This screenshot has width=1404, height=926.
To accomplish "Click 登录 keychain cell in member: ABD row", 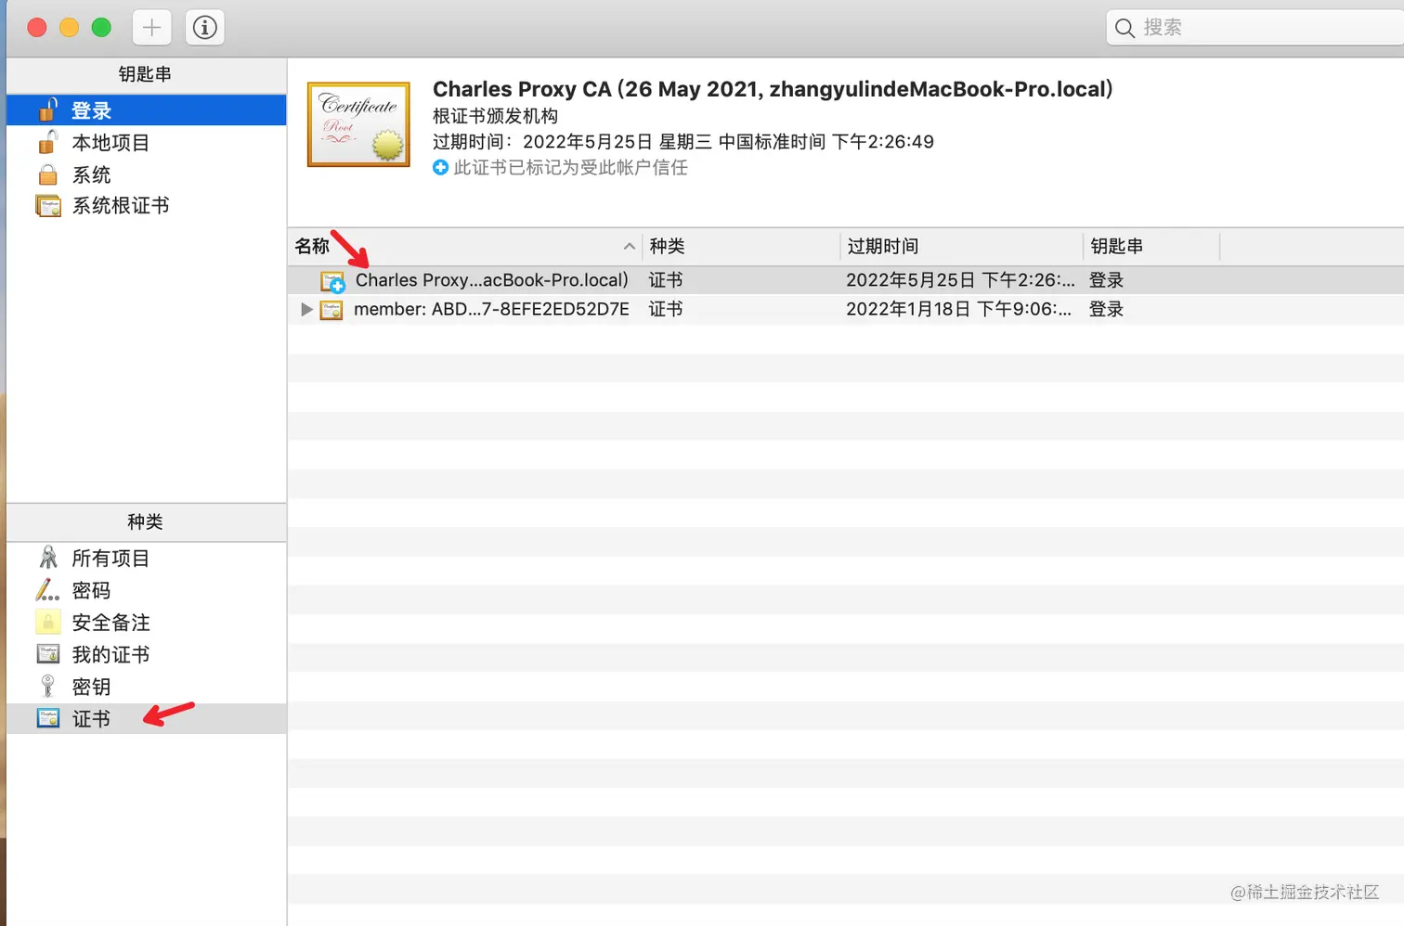I will coord(1106,309).
